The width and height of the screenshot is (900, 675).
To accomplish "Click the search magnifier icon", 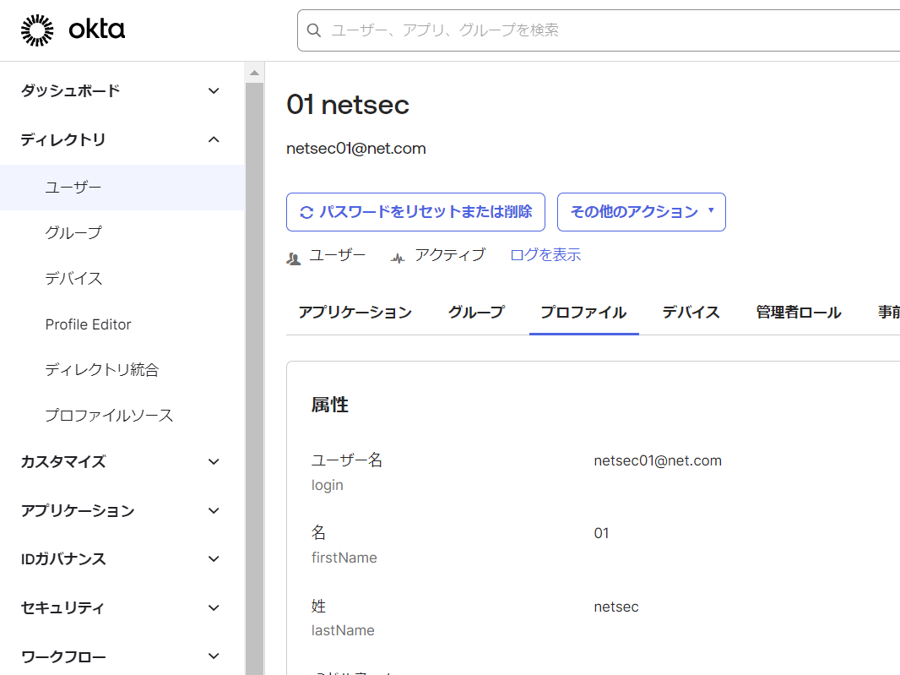I will (313, 30).
